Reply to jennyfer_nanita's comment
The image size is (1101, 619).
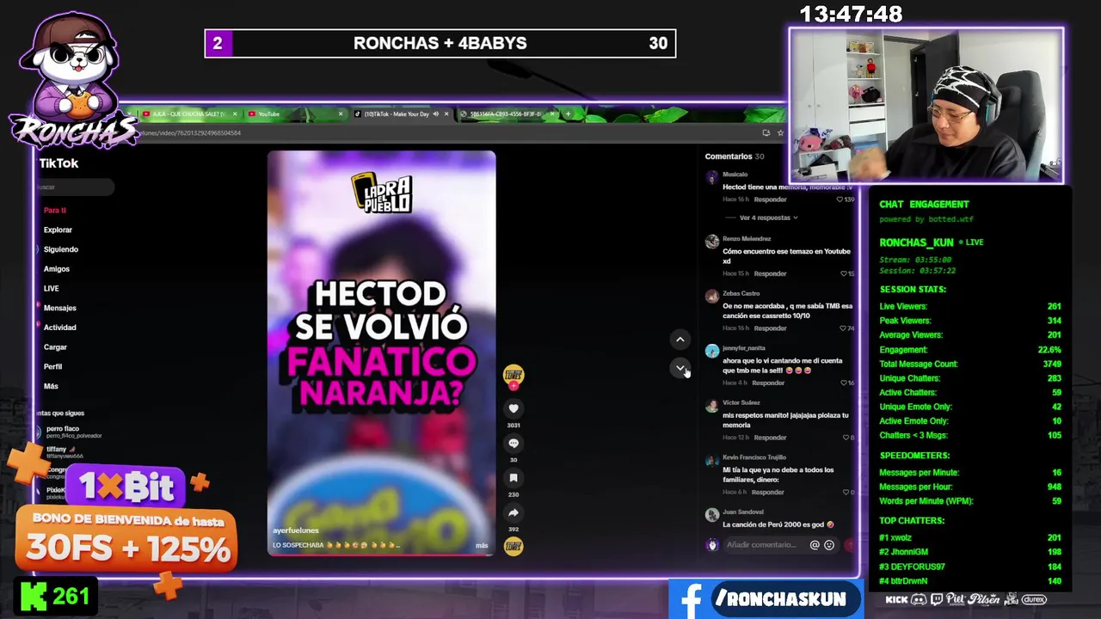point(768,383)
